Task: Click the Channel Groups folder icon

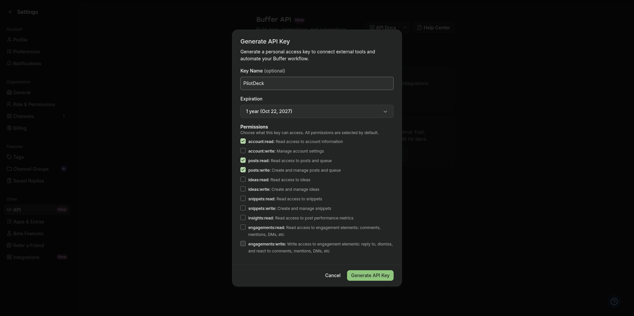Action: 9,169
